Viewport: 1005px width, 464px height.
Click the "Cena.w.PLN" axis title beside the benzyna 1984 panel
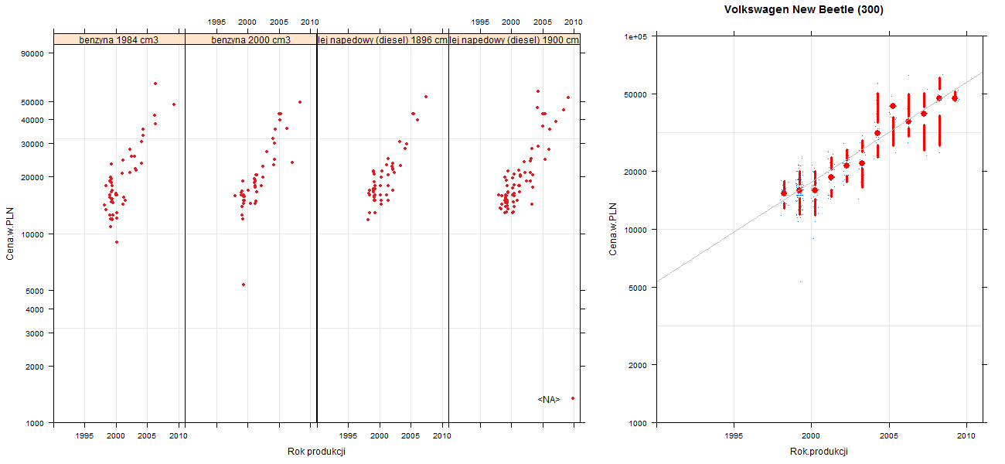tap(10, 232)
